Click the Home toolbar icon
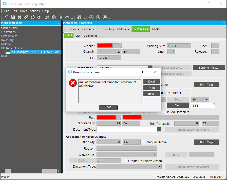227x180 pixels. (x=105, y=17)
